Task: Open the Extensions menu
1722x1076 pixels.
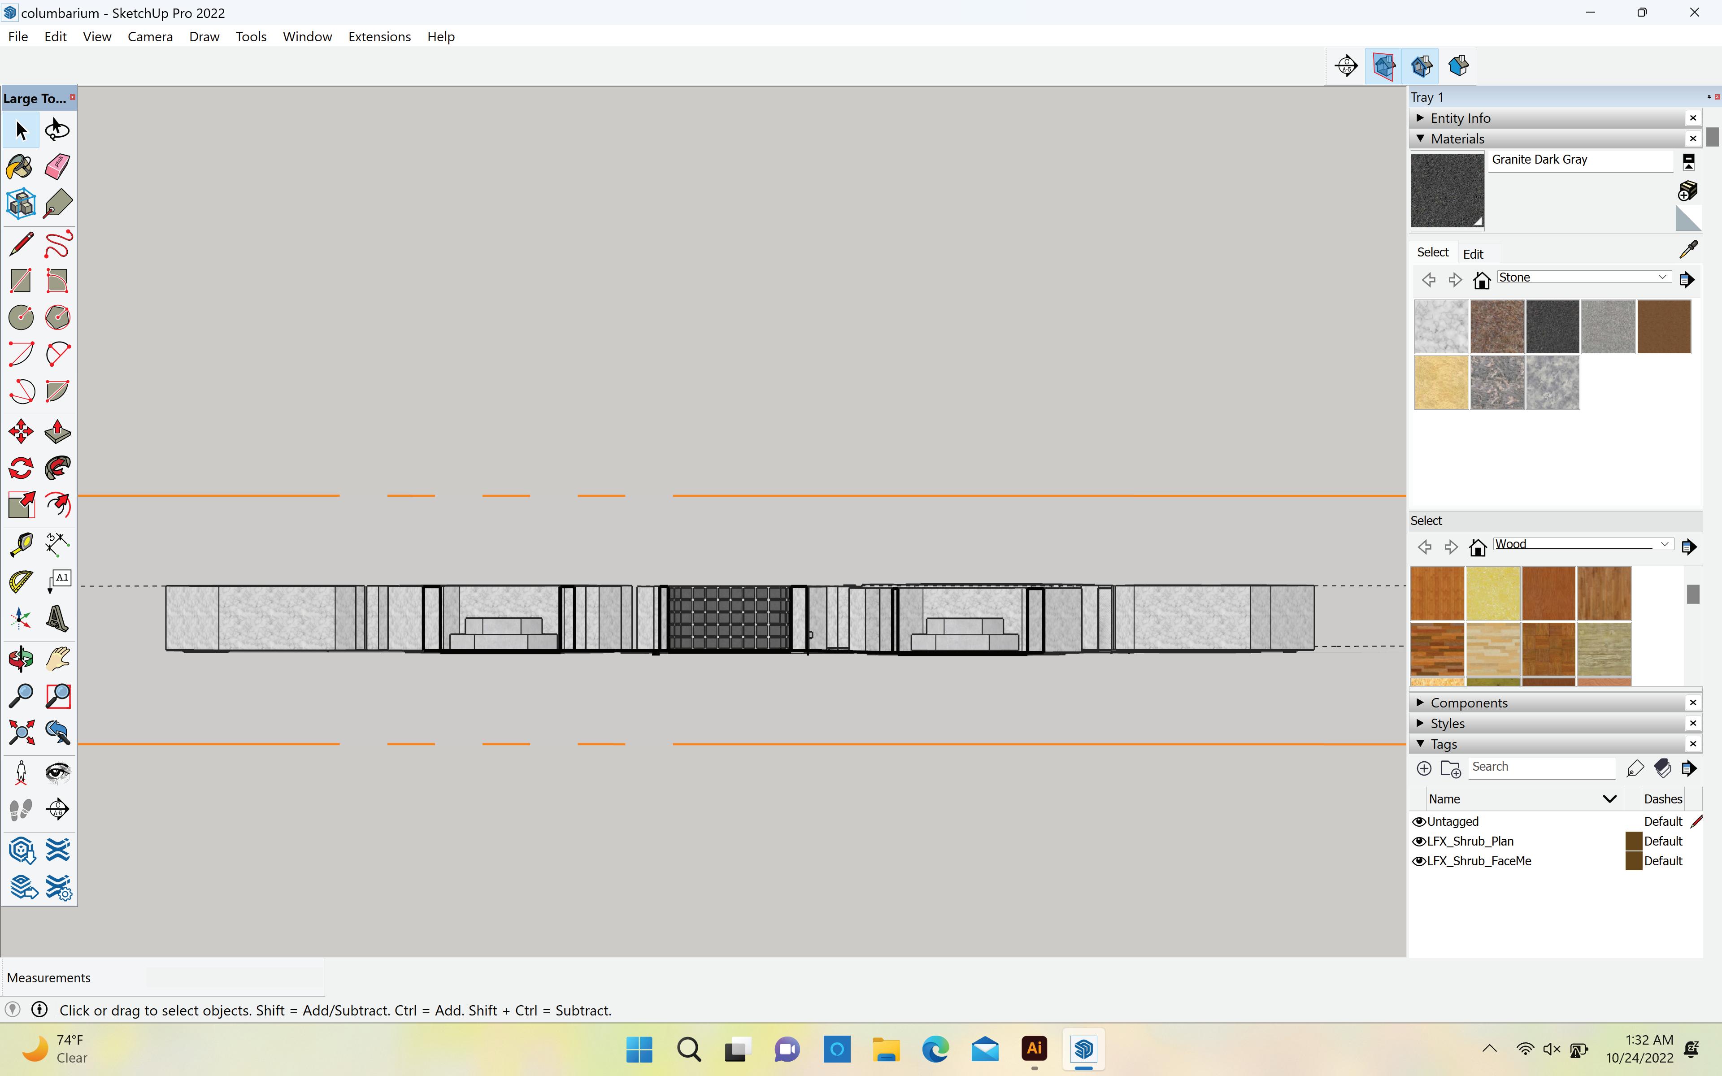Action: point(379,36)
